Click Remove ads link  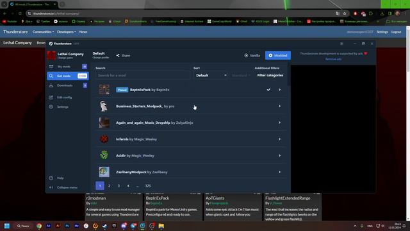333,59
